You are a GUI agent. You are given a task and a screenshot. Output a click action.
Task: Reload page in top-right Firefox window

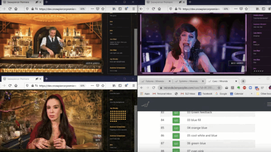click(x=153, y=9)
